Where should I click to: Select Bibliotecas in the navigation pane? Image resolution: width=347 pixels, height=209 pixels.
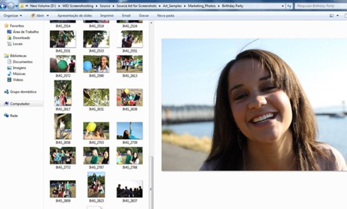pos(15,56)
